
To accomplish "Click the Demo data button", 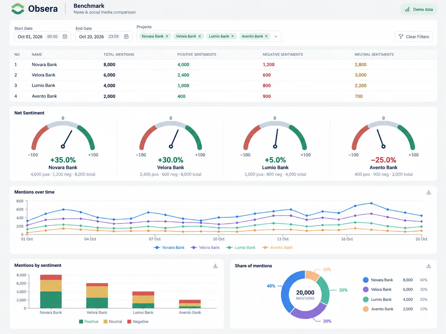I will tap(419, 10).
